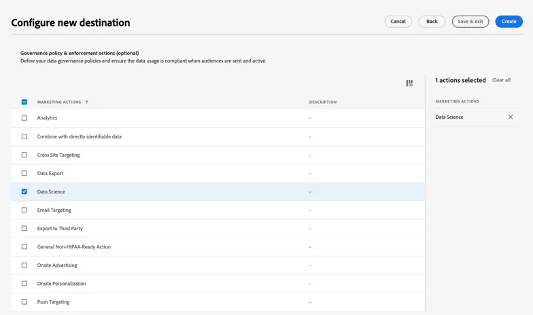
Task: Click the Email Targeting row label
Action: [x=54, y=210]
